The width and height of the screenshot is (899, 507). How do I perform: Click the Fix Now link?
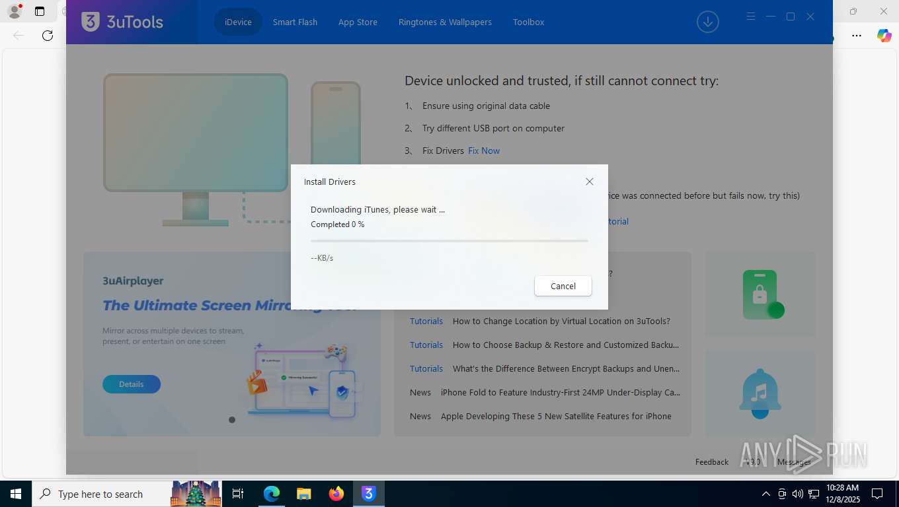[484, 151]
